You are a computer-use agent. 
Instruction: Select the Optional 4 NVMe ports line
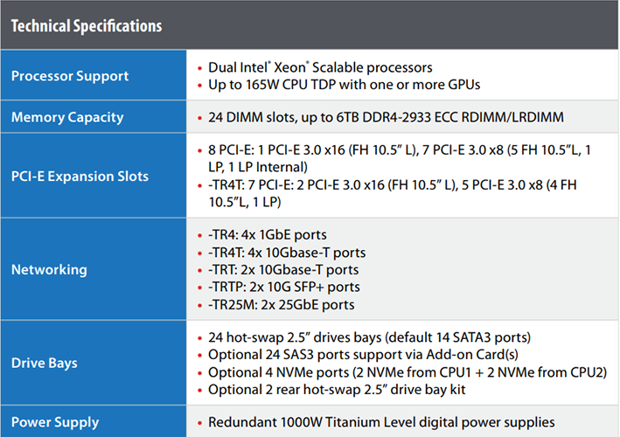[x=408, y=372]
